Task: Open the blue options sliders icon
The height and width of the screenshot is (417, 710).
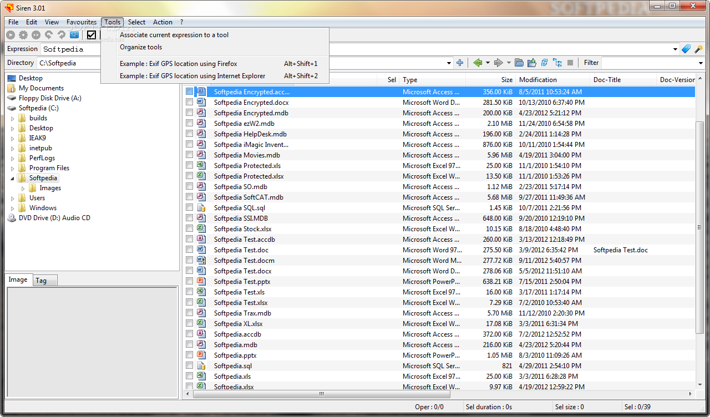Action: (x=74, y=35)
